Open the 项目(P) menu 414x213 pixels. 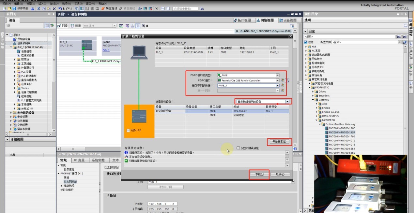point(7,4)
